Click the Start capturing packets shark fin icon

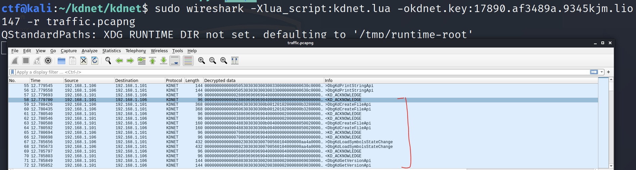[x=15, y=61]
